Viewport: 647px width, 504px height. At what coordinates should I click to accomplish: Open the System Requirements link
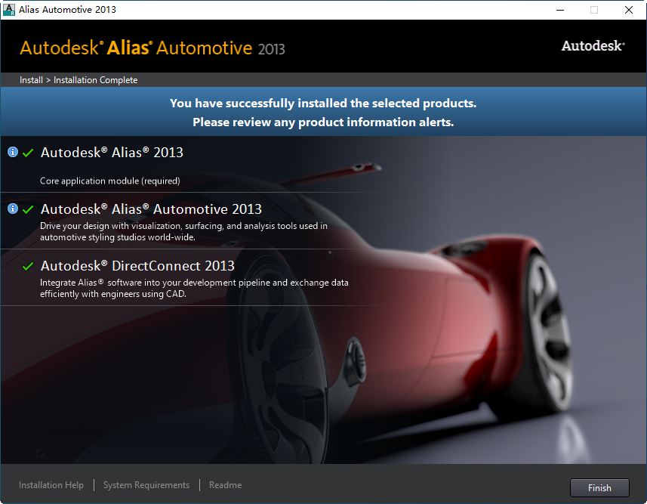[x=146, y=485]
